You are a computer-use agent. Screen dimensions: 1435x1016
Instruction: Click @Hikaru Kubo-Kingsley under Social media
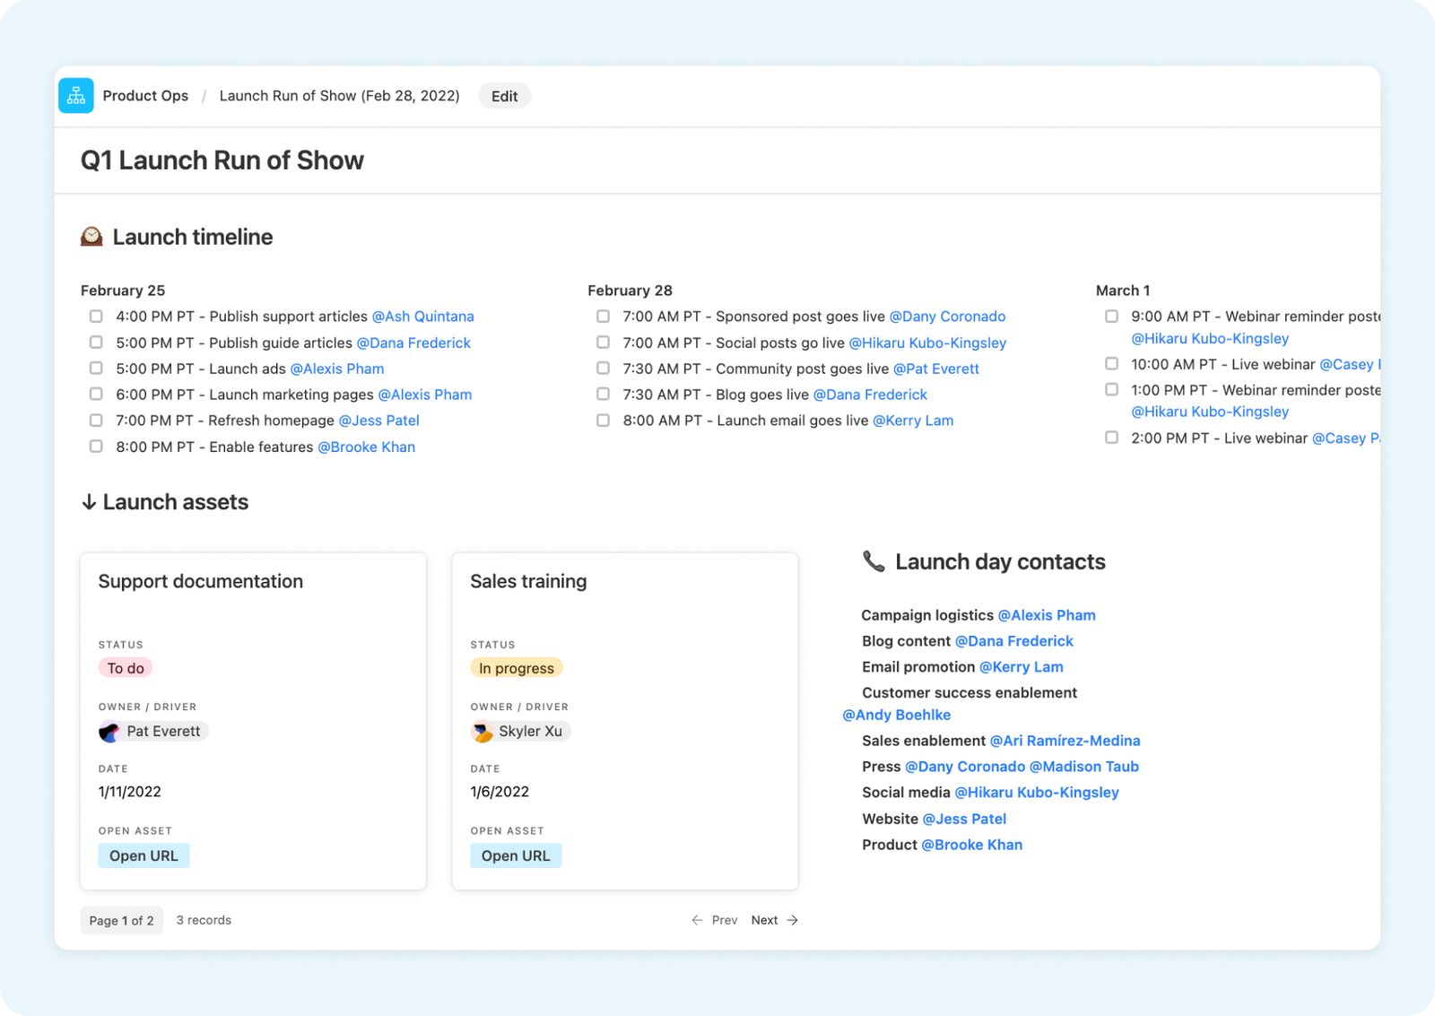pos(1037,793)
